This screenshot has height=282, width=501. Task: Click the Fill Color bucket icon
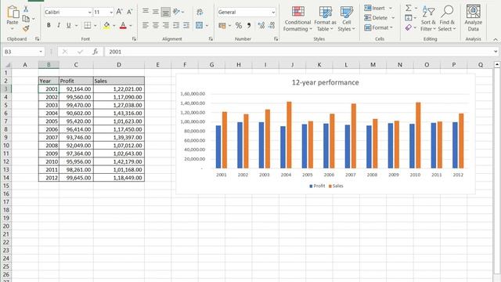(106, 25)
